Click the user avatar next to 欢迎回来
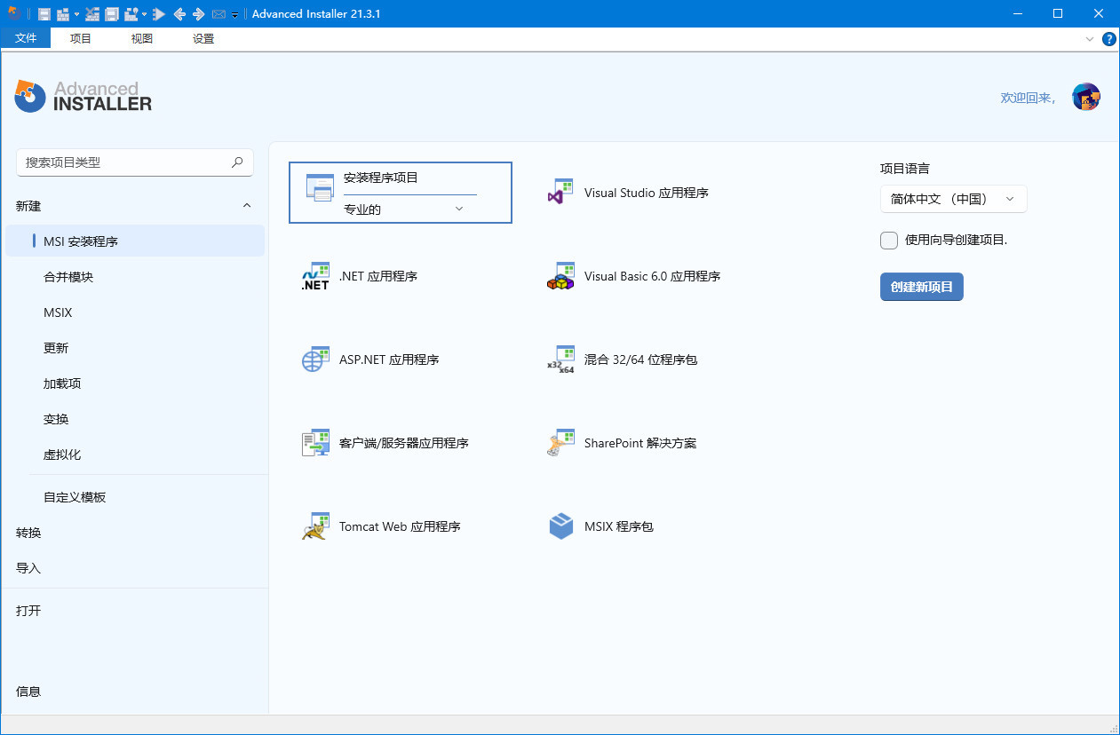 (x=1085, y=98)
